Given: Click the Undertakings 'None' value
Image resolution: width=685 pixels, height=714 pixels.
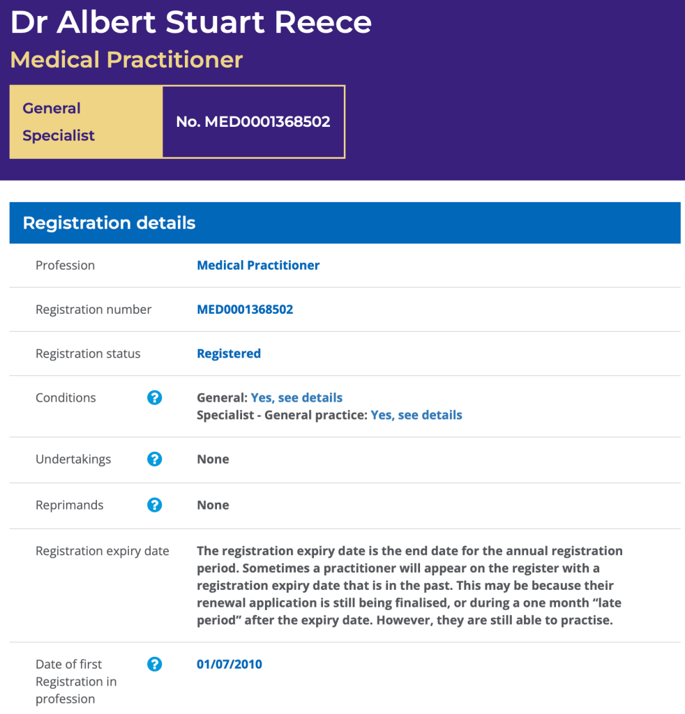Looking at the screenshot, I should 213,459.
